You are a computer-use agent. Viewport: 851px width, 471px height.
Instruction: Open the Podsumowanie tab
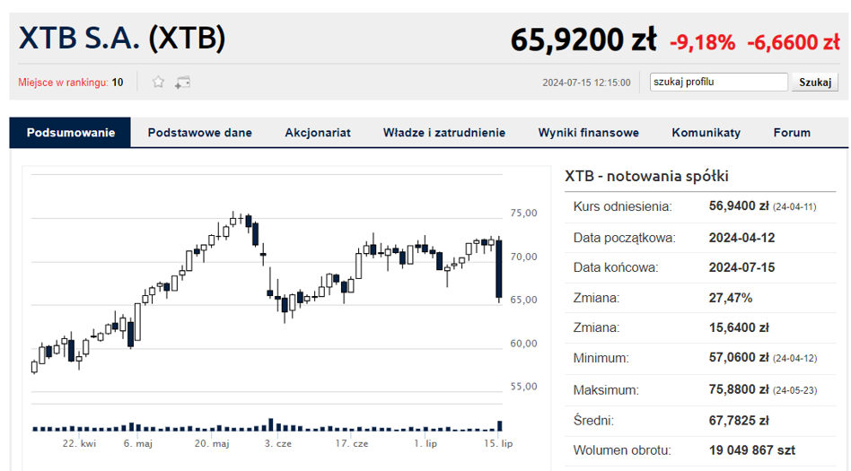pyautogui.click(x=71, y=133)
